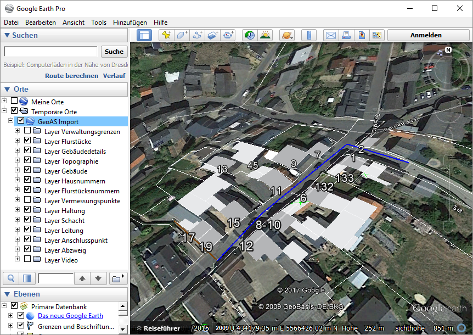This screenshot has width=473, height=335.
Task: Move the selected place up
Action: pyautogui.click(x=82, y=278)
